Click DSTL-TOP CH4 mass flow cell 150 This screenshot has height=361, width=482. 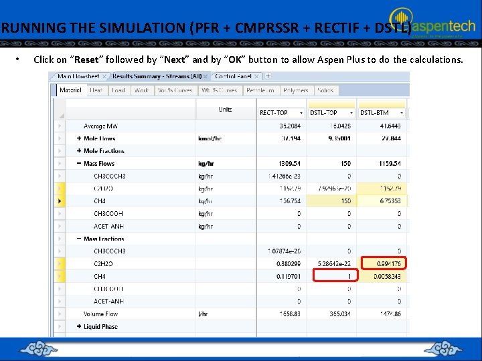(x=331, y=201)
